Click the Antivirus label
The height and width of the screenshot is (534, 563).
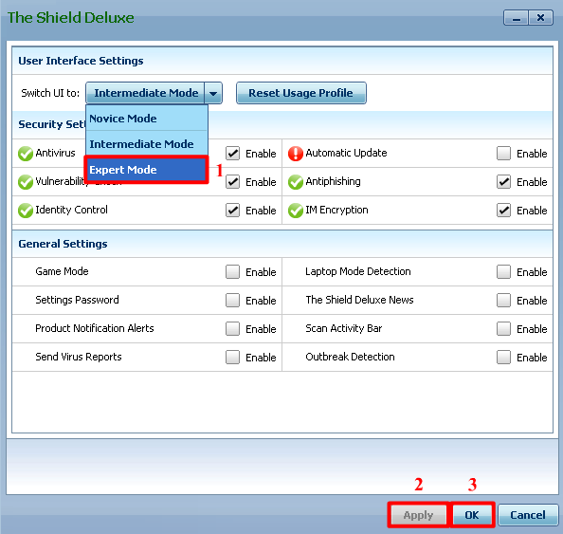point(55,153)
